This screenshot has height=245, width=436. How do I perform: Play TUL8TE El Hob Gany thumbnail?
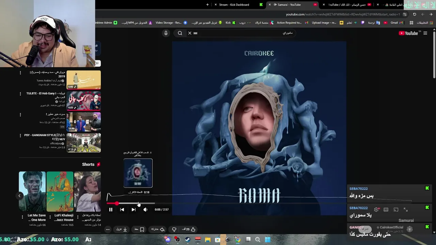point(84,101)
